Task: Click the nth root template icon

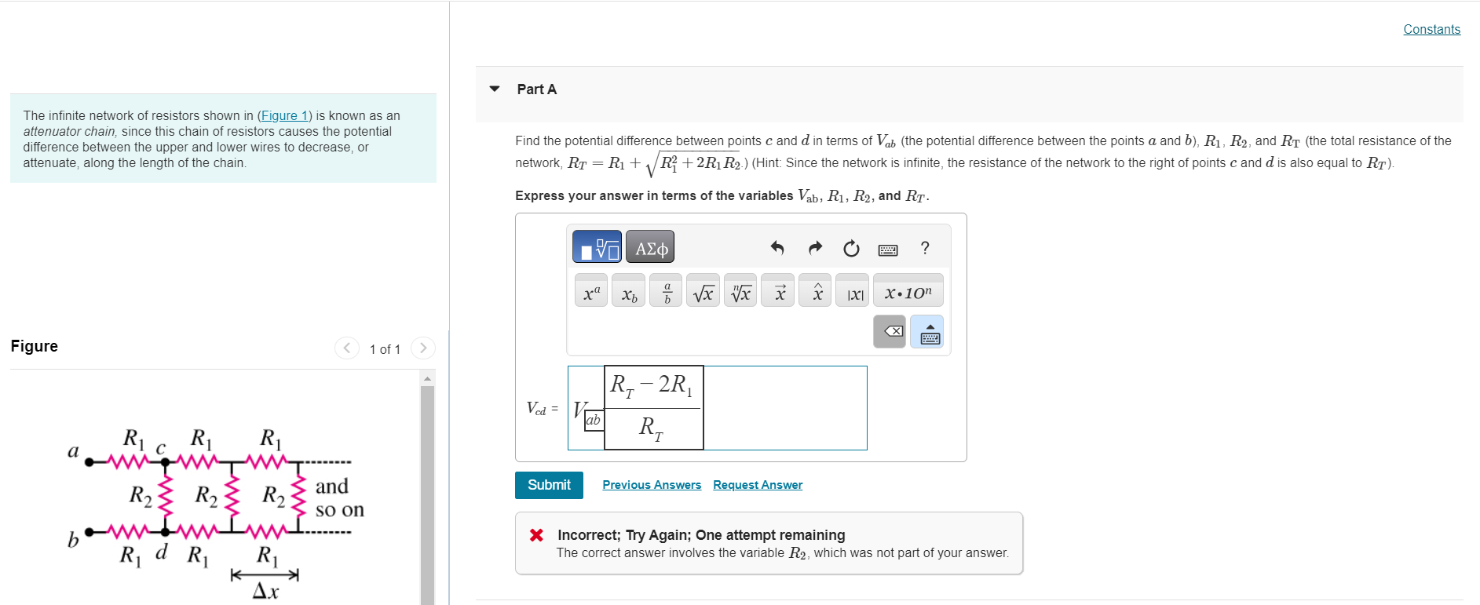Action: point(740,290)
